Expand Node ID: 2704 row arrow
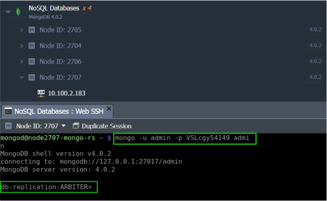 (x=21, y=46)
